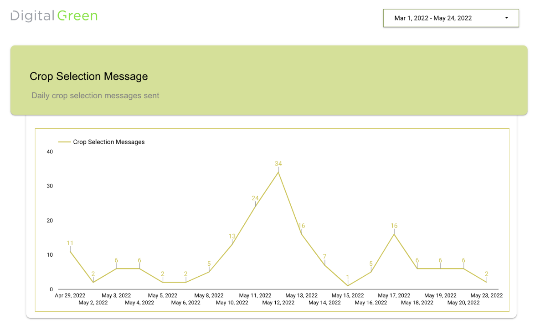
Task: Click the Digital Green logo
Action: (54, 16)
